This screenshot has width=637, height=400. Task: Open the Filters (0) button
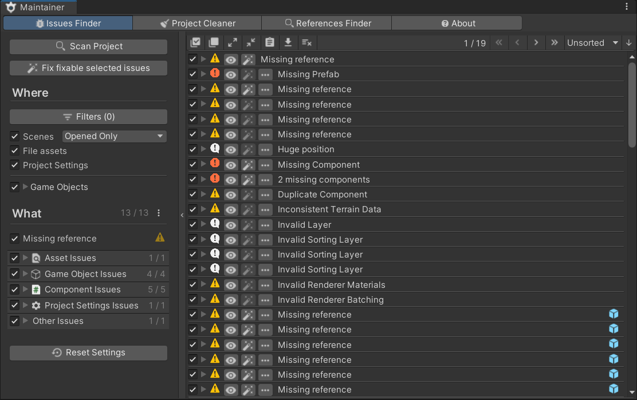[x=89, y=117]
